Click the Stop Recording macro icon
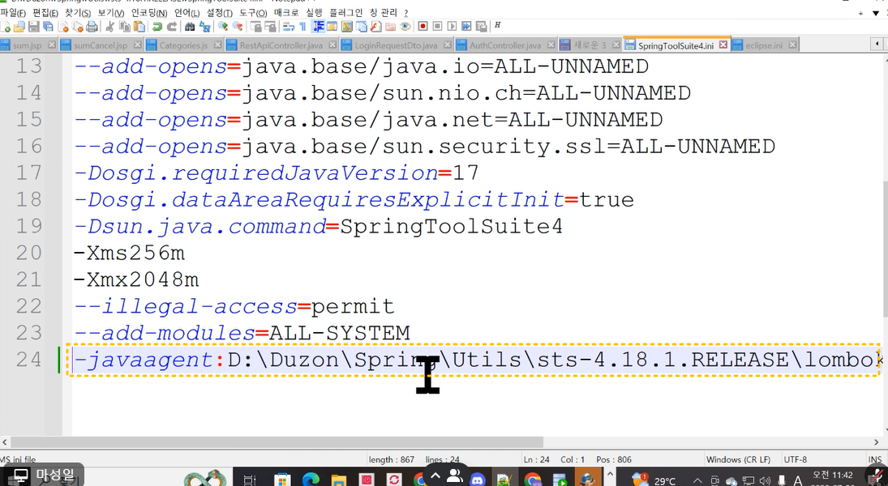The image size is (888, 486). click(437, 27)
